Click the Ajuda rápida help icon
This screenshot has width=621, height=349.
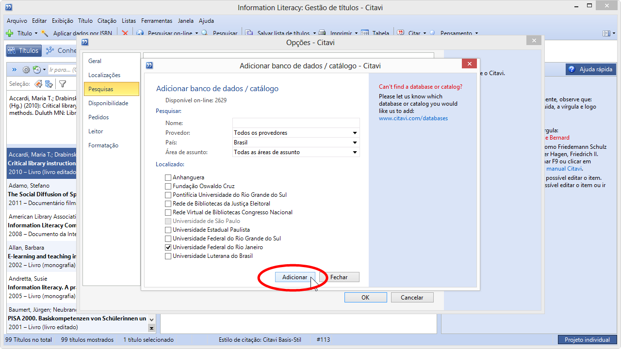click(x=572, y=69)
